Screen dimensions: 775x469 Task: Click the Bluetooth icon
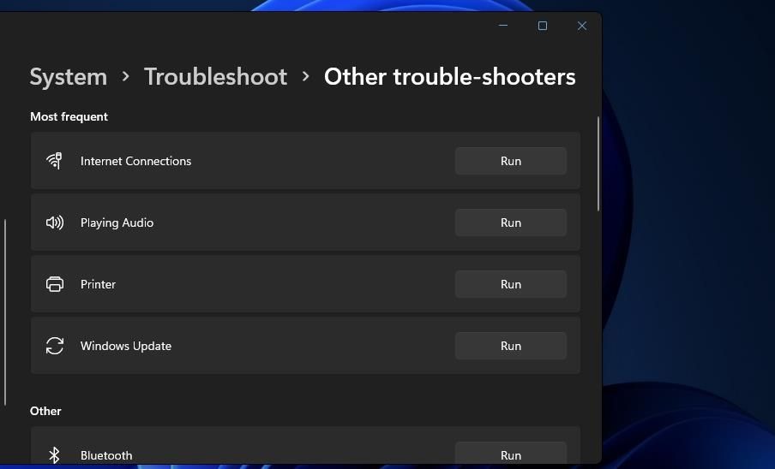click(x=54, y=455)
